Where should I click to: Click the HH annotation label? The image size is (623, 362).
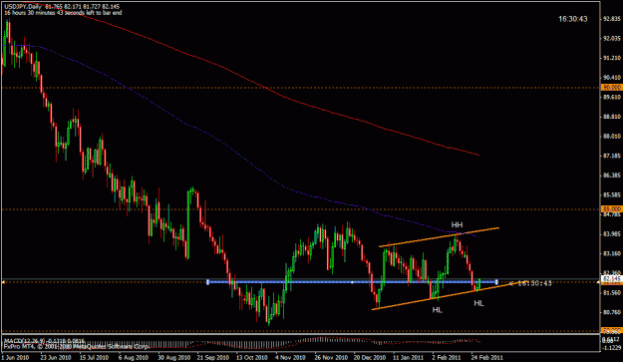(x=457, y=225)
